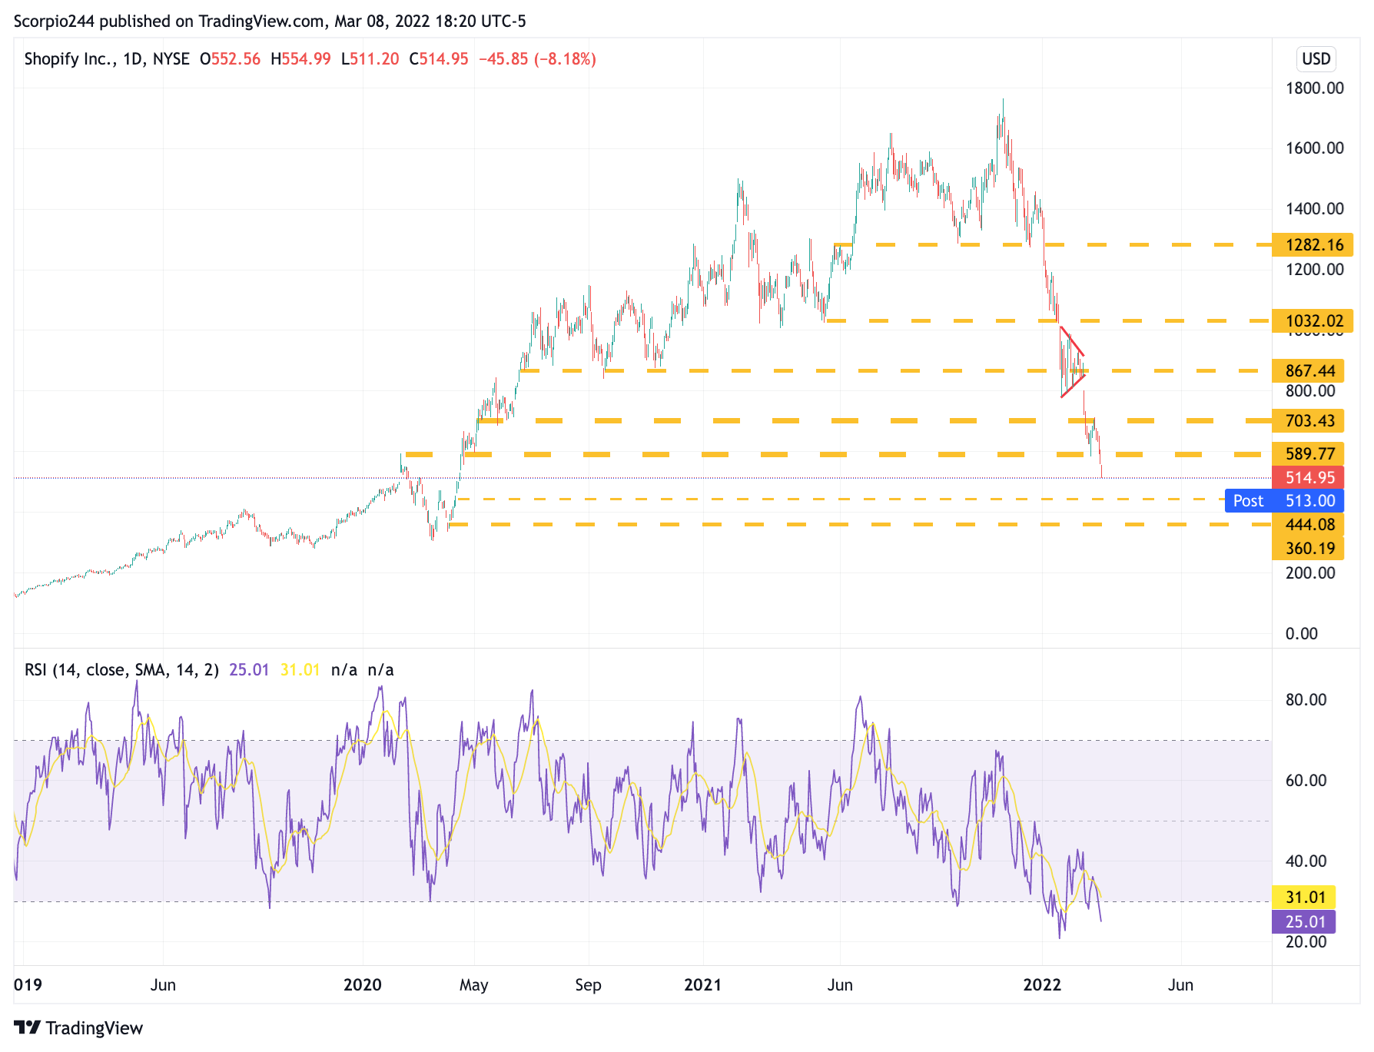This screenshot has height=1052, width=1374.
Task: Select the Shopify Inc. symbol title
Action: pos(107,59)
